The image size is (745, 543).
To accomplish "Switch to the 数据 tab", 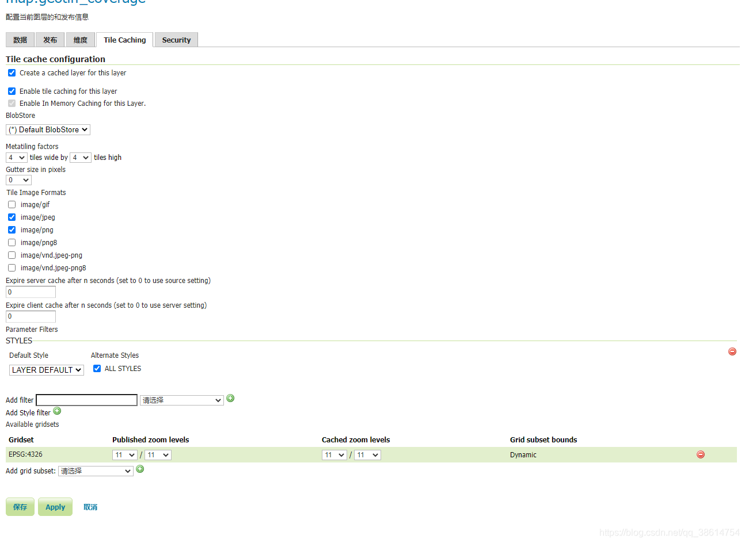I will 20,40.
